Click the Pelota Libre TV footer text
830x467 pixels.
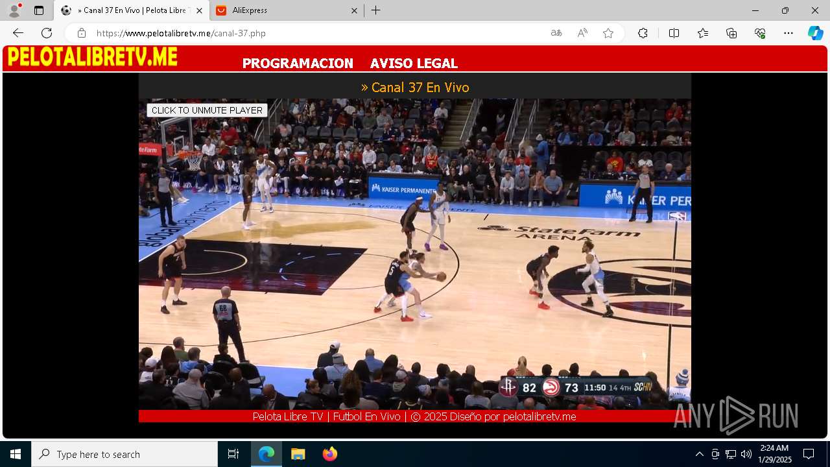point(414,416)
